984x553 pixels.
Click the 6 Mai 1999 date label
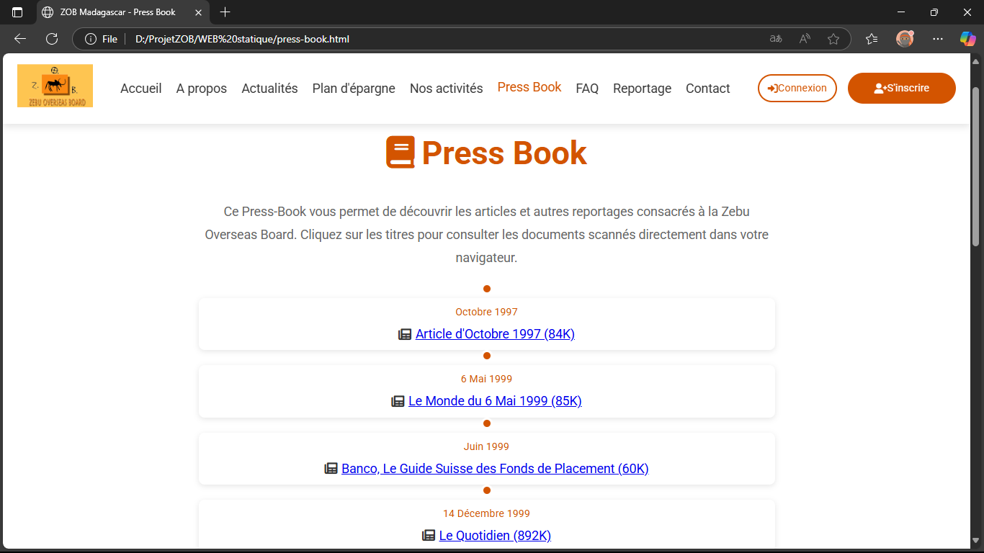(487, 379)
